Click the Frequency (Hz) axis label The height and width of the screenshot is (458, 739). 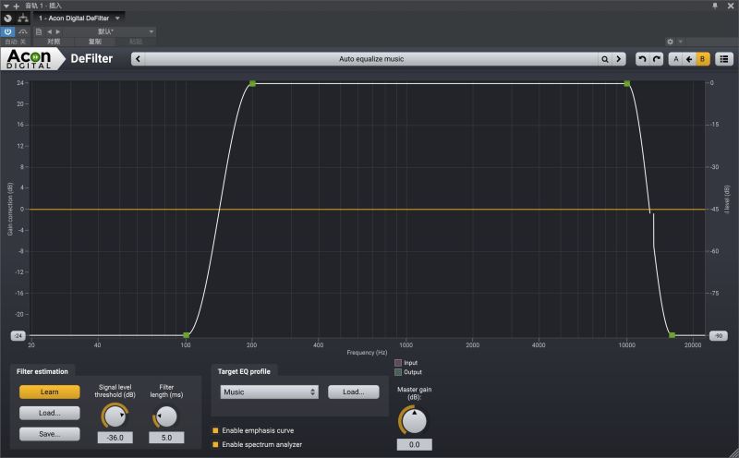367,353
